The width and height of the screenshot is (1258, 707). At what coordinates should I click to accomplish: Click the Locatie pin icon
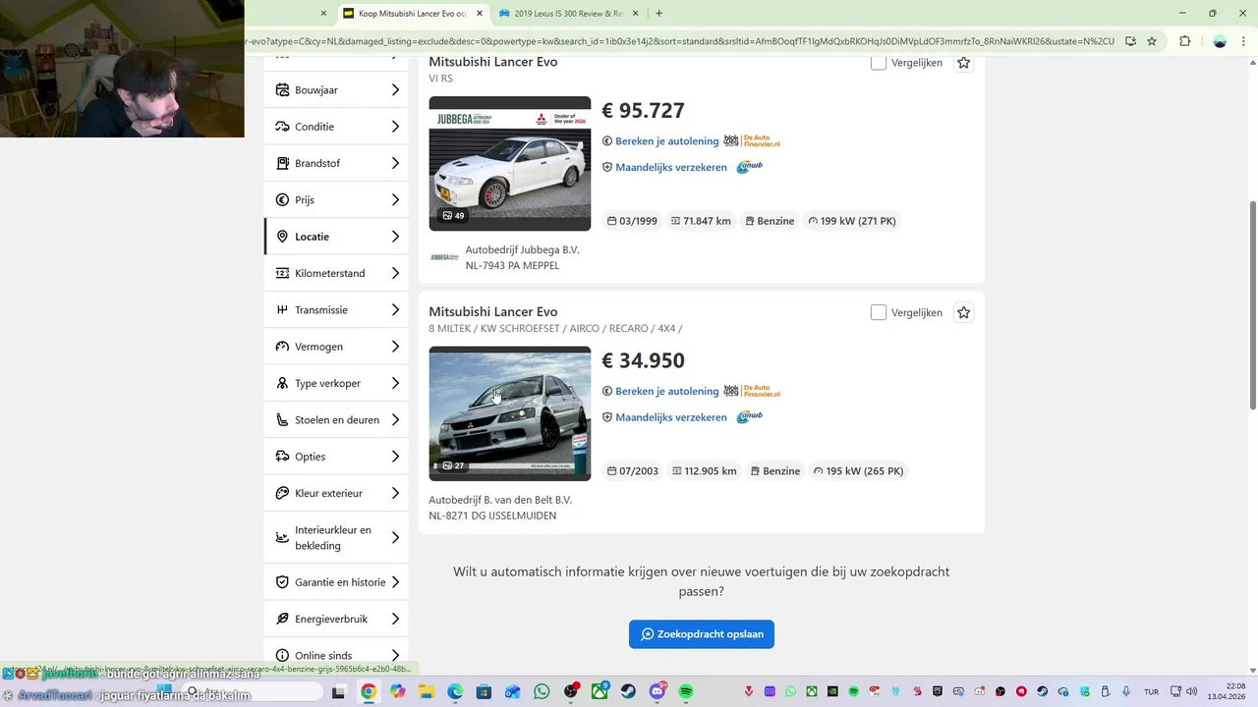pos(282,237)
